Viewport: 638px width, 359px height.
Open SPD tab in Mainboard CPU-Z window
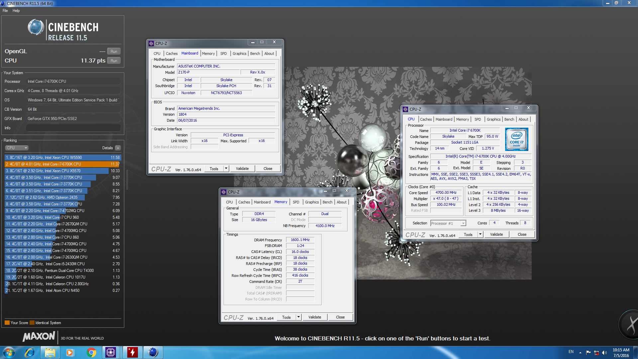point(223,54)
